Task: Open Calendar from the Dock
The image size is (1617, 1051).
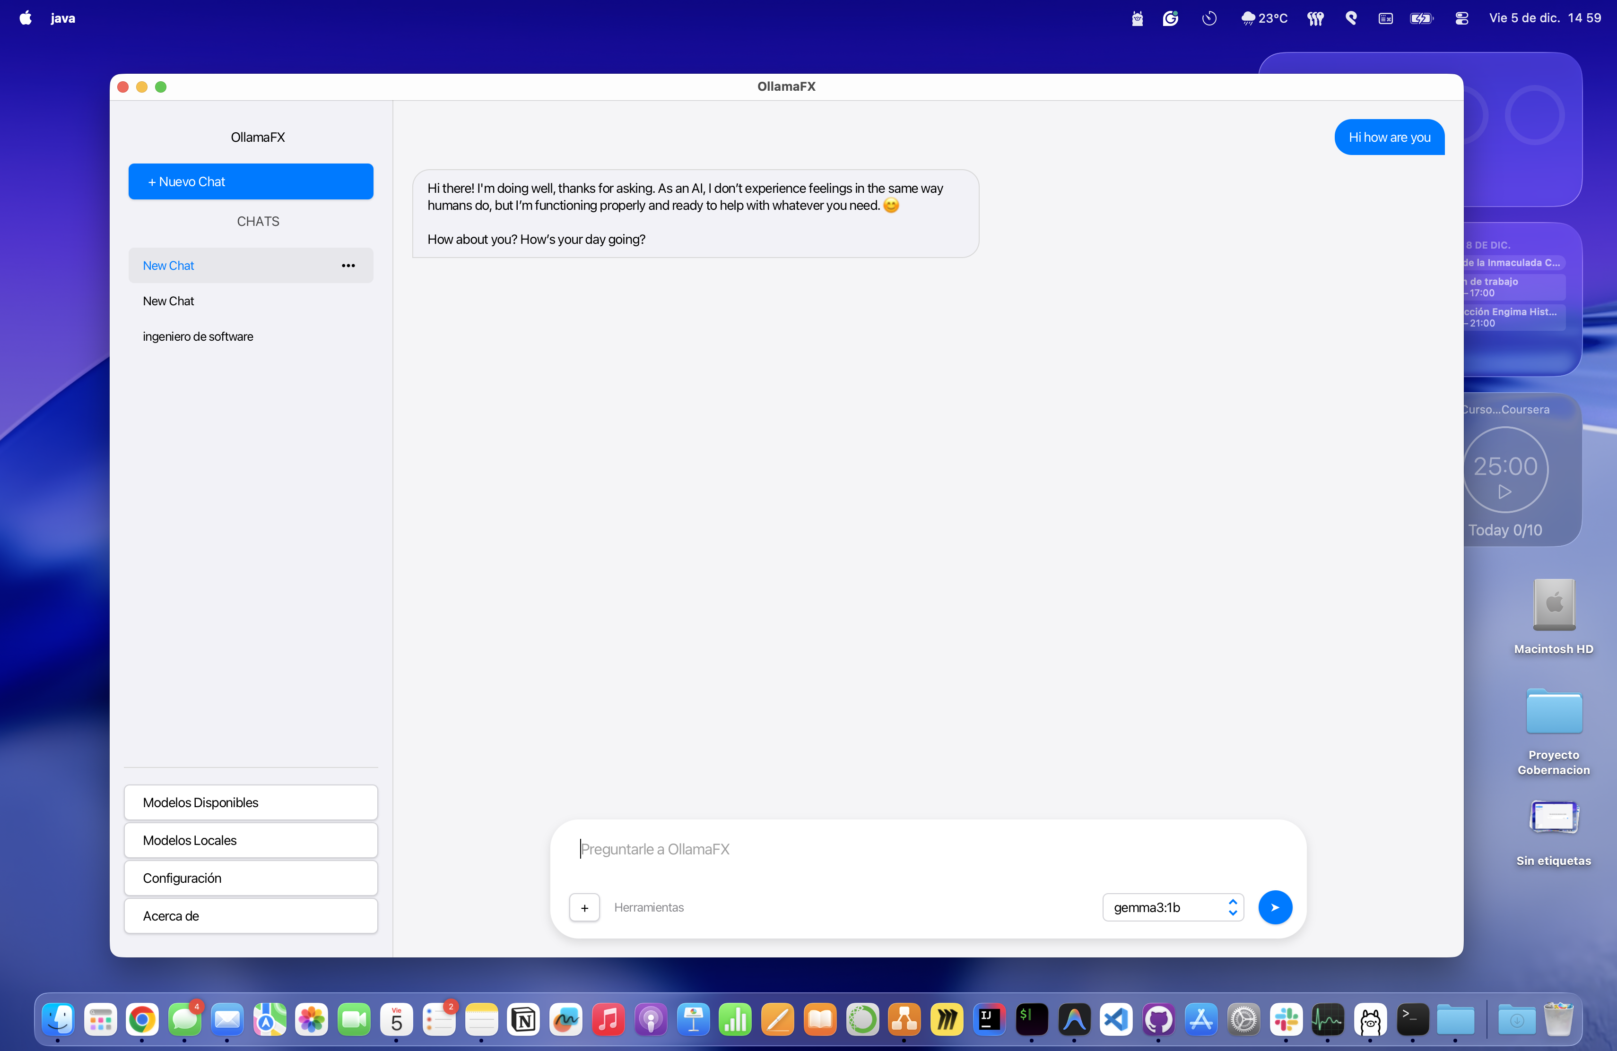Action: click(x=397, y=1019)
